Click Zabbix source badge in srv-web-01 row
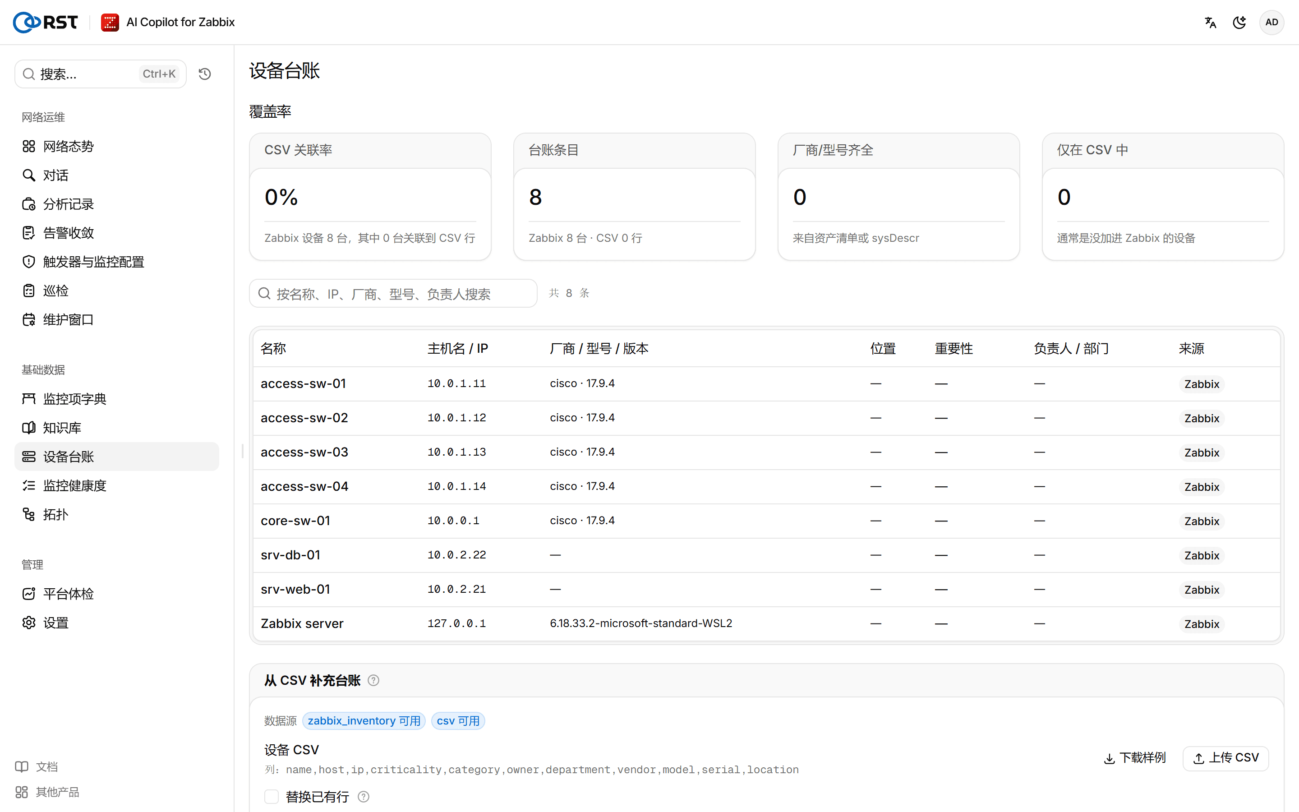Screen dimensions: 1299x812 1201,590
